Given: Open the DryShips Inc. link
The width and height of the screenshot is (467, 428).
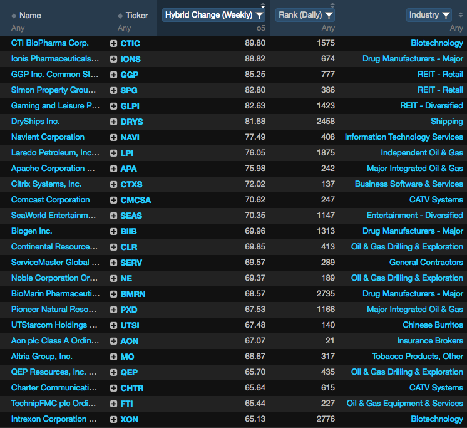Looking at the screenshot, I should pyautogui.click(x=36, y=122).
